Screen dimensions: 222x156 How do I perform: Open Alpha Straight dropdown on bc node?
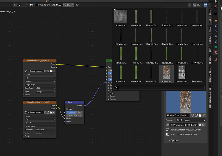pos(45,92)
